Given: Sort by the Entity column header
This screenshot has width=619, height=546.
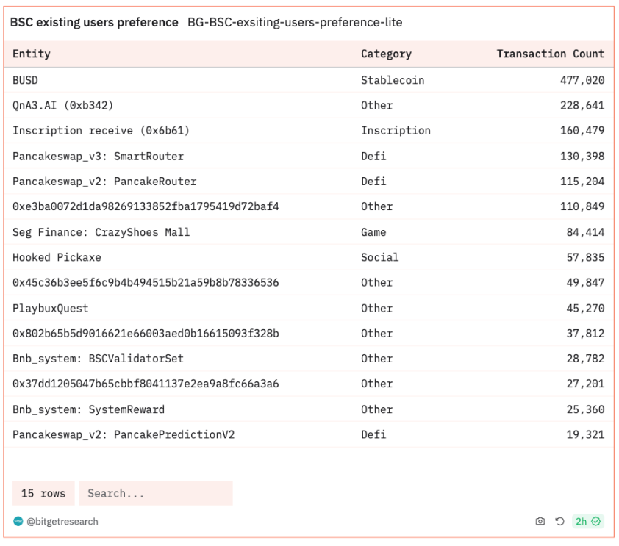Looking at the screenshot, I should [x=32, y=54].
